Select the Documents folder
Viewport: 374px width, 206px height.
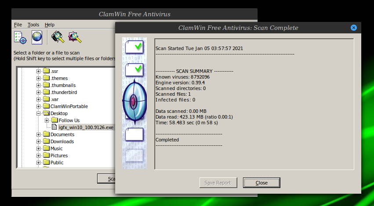(62, 134)
